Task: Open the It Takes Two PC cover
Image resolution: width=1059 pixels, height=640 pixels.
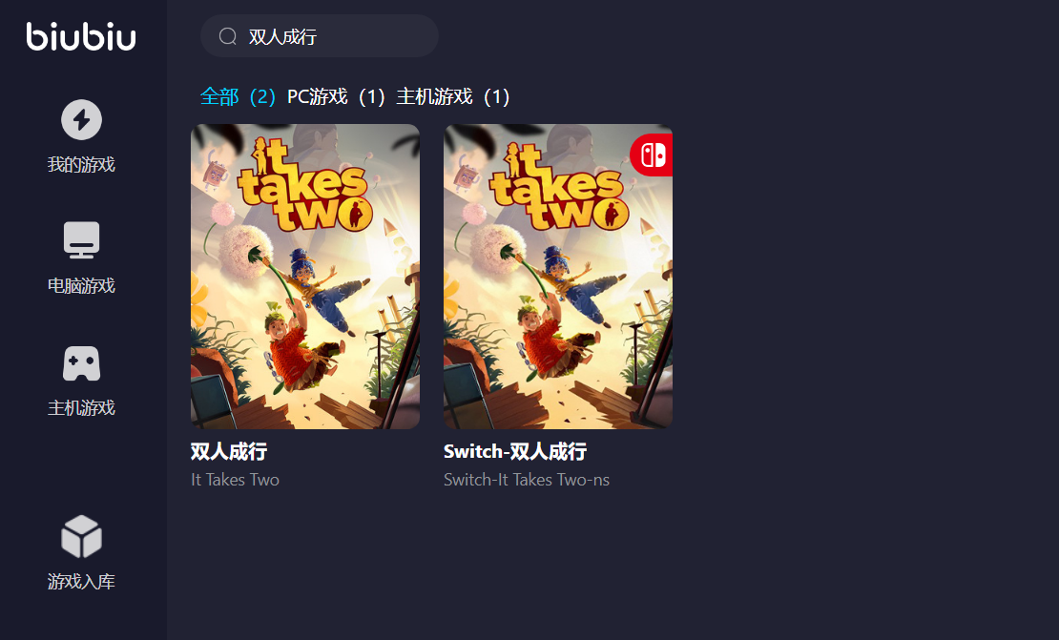Action: 305,276
